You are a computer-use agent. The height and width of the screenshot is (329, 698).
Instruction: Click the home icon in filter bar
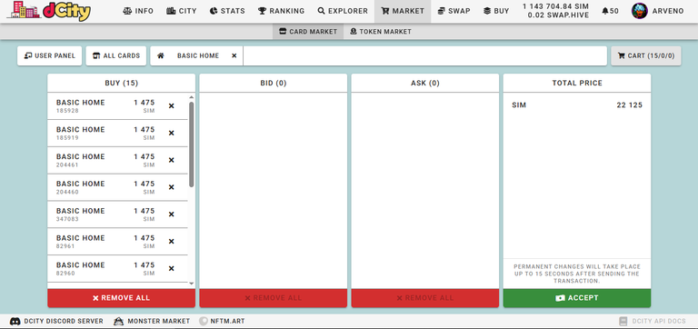pyautogui.click(x=161, y=56)
